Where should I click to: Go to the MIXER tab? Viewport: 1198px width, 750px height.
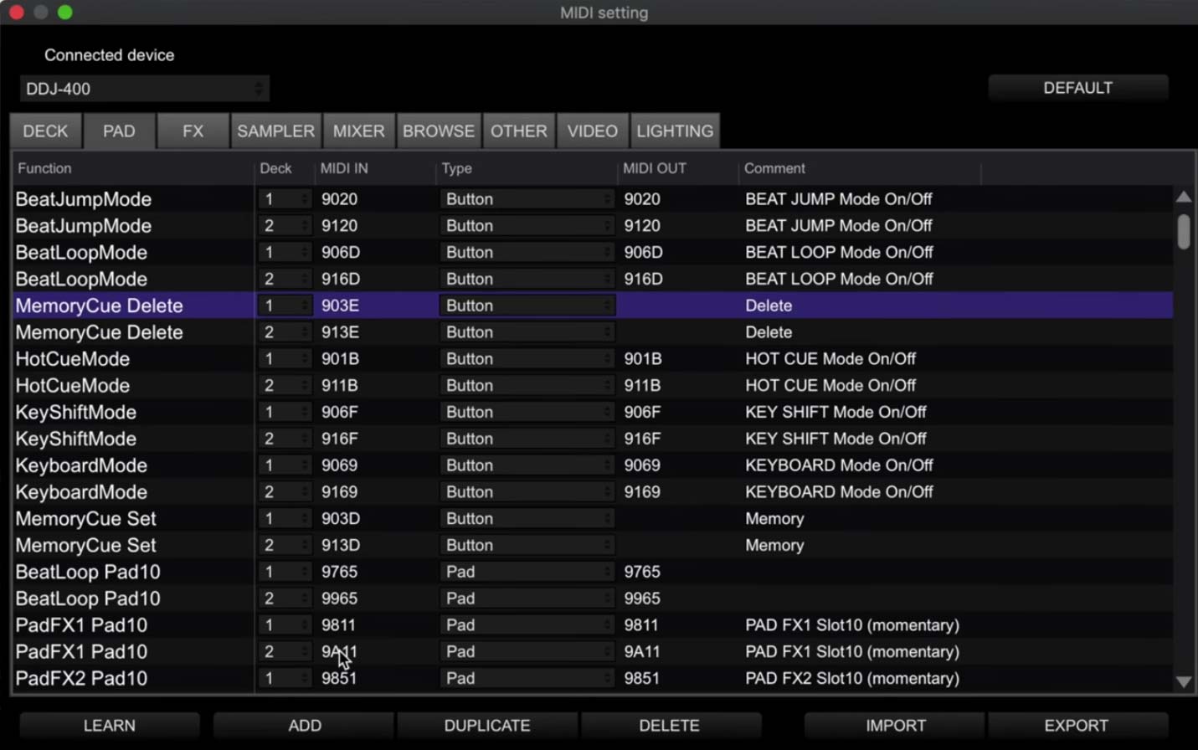pyautogui.click(x=358, y=131)
